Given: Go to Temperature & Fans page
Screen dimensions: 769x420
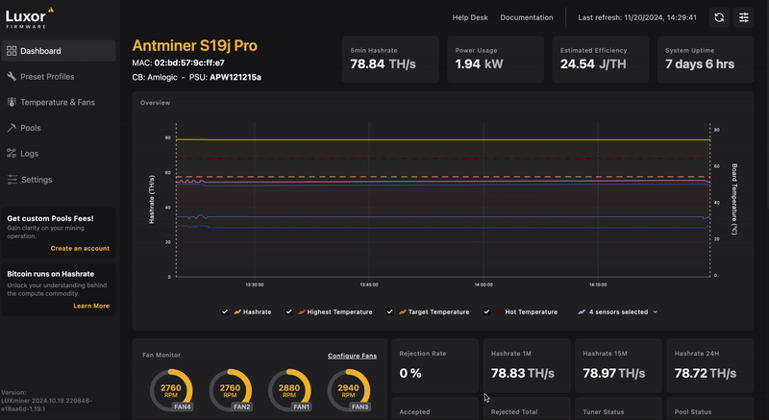Looking at the screenshot, I should click(59, 102).
